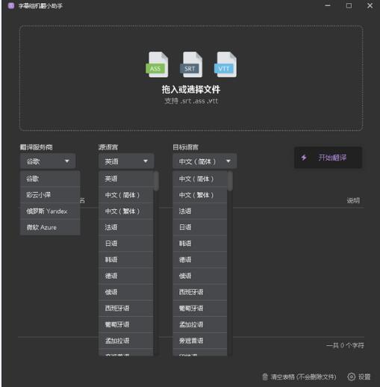
Task: Click the target language list scrollbar
Action: [230, 181]
